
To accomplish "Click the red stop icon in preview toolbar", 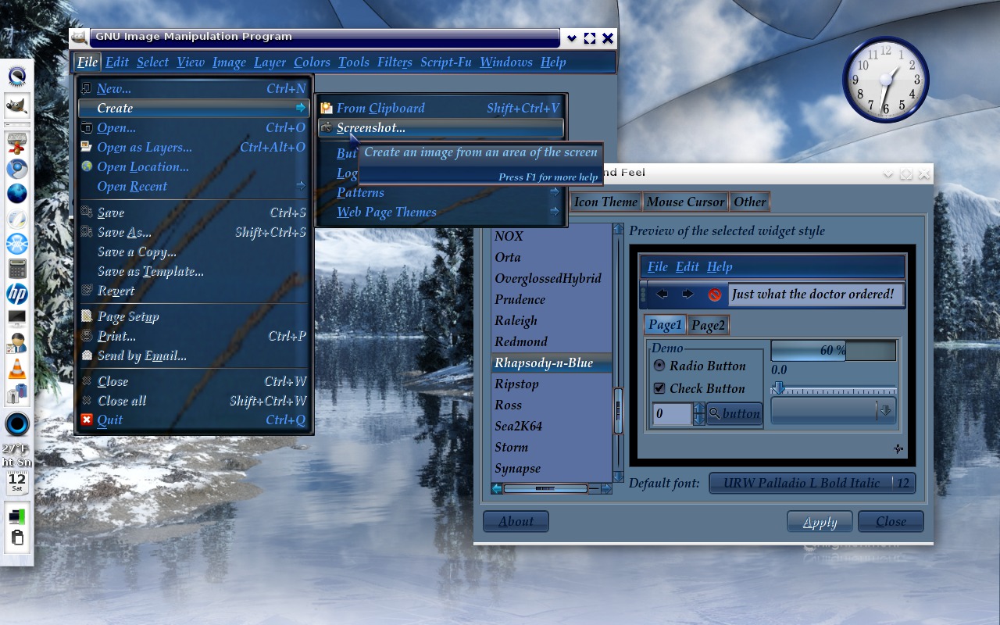I will 714,295.
